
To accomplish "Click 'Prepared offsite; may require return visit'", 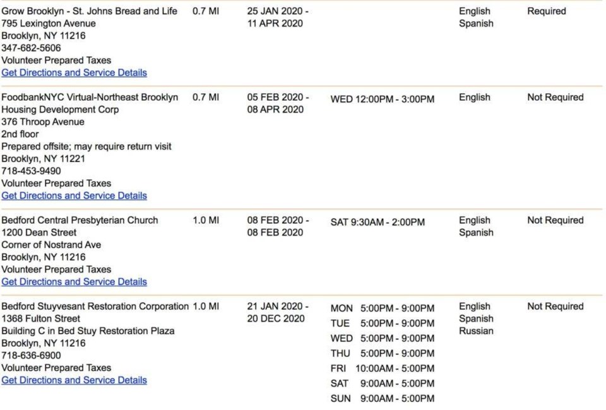I will pyautogui.click(x=86, y=147).
